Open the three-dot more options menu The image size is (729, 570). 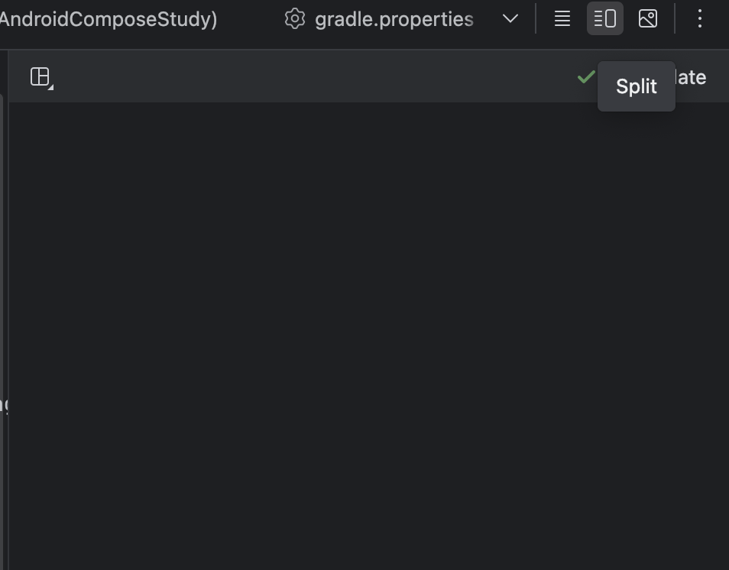tap(699, 18)
